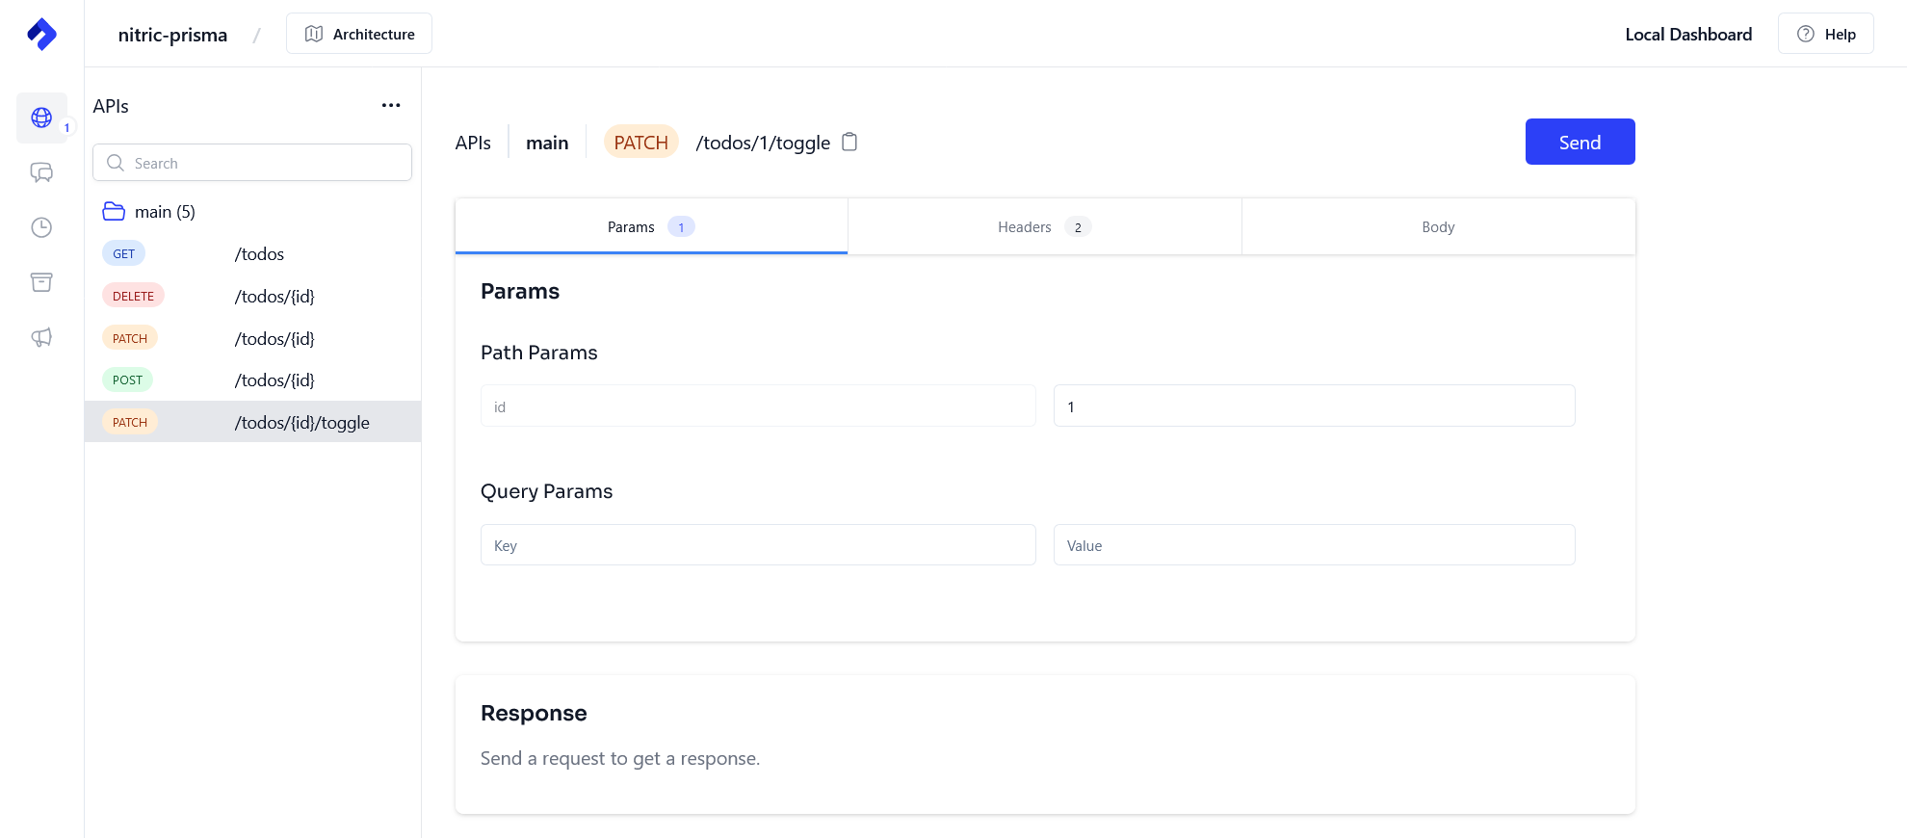
Task: Open the Storage archive box icon
Action: [x=41, y=282]
